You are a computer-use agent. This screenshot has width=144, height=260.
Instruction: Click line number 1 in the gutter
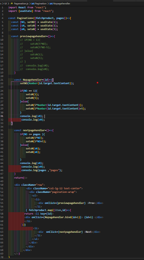coord(2,8)
